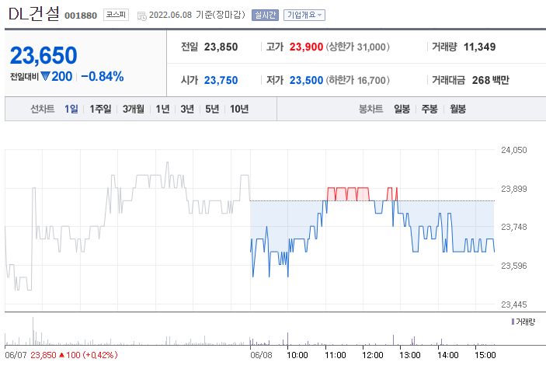Switch to 주봉 weekly candle chart
The width and height of the screenshot is (546, 369).
pos(429,109)
